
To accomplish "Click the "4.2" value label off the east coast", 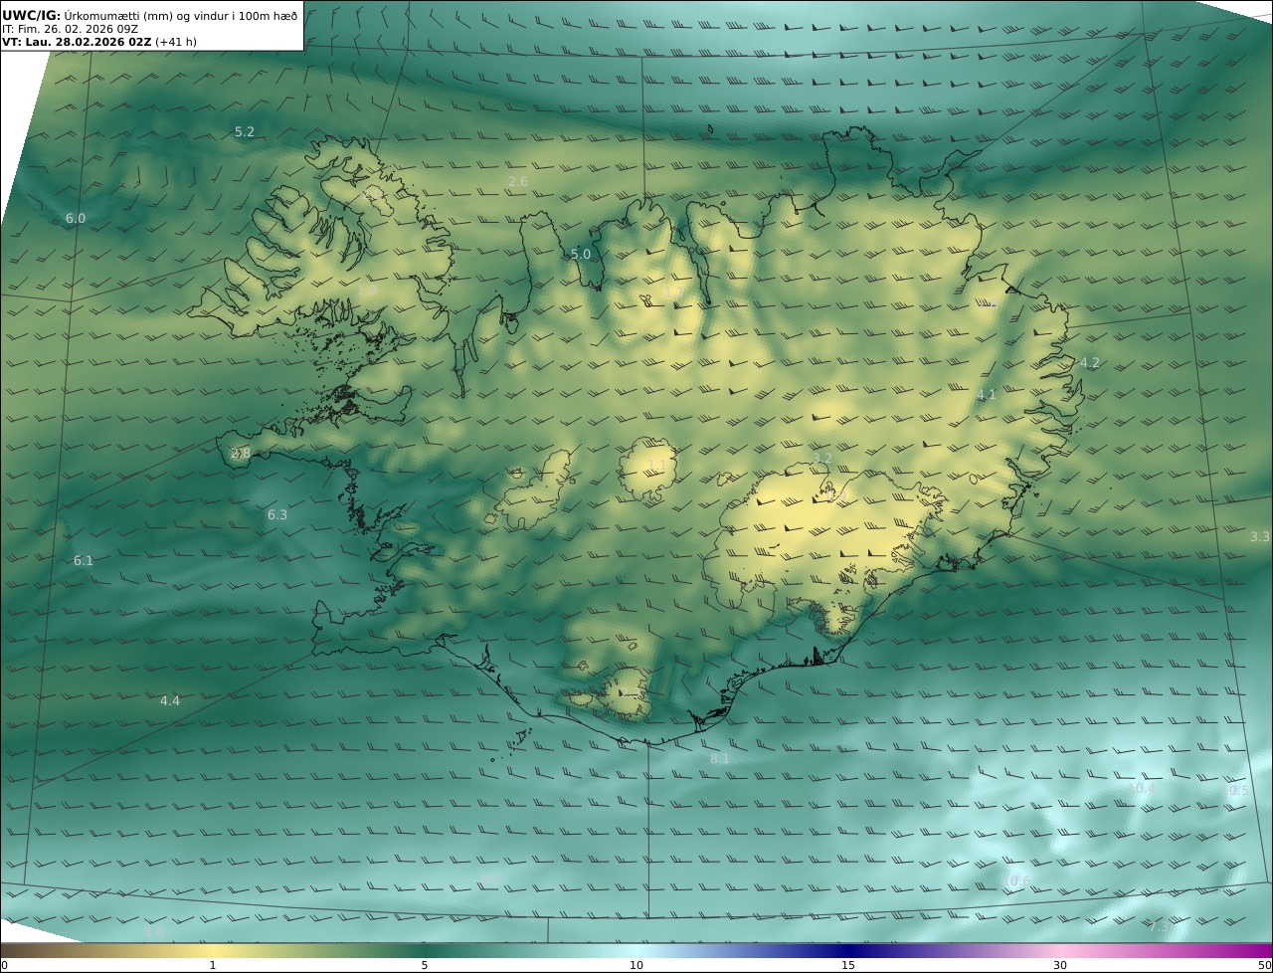I will pyautogui.click(x=1090, y=362).
